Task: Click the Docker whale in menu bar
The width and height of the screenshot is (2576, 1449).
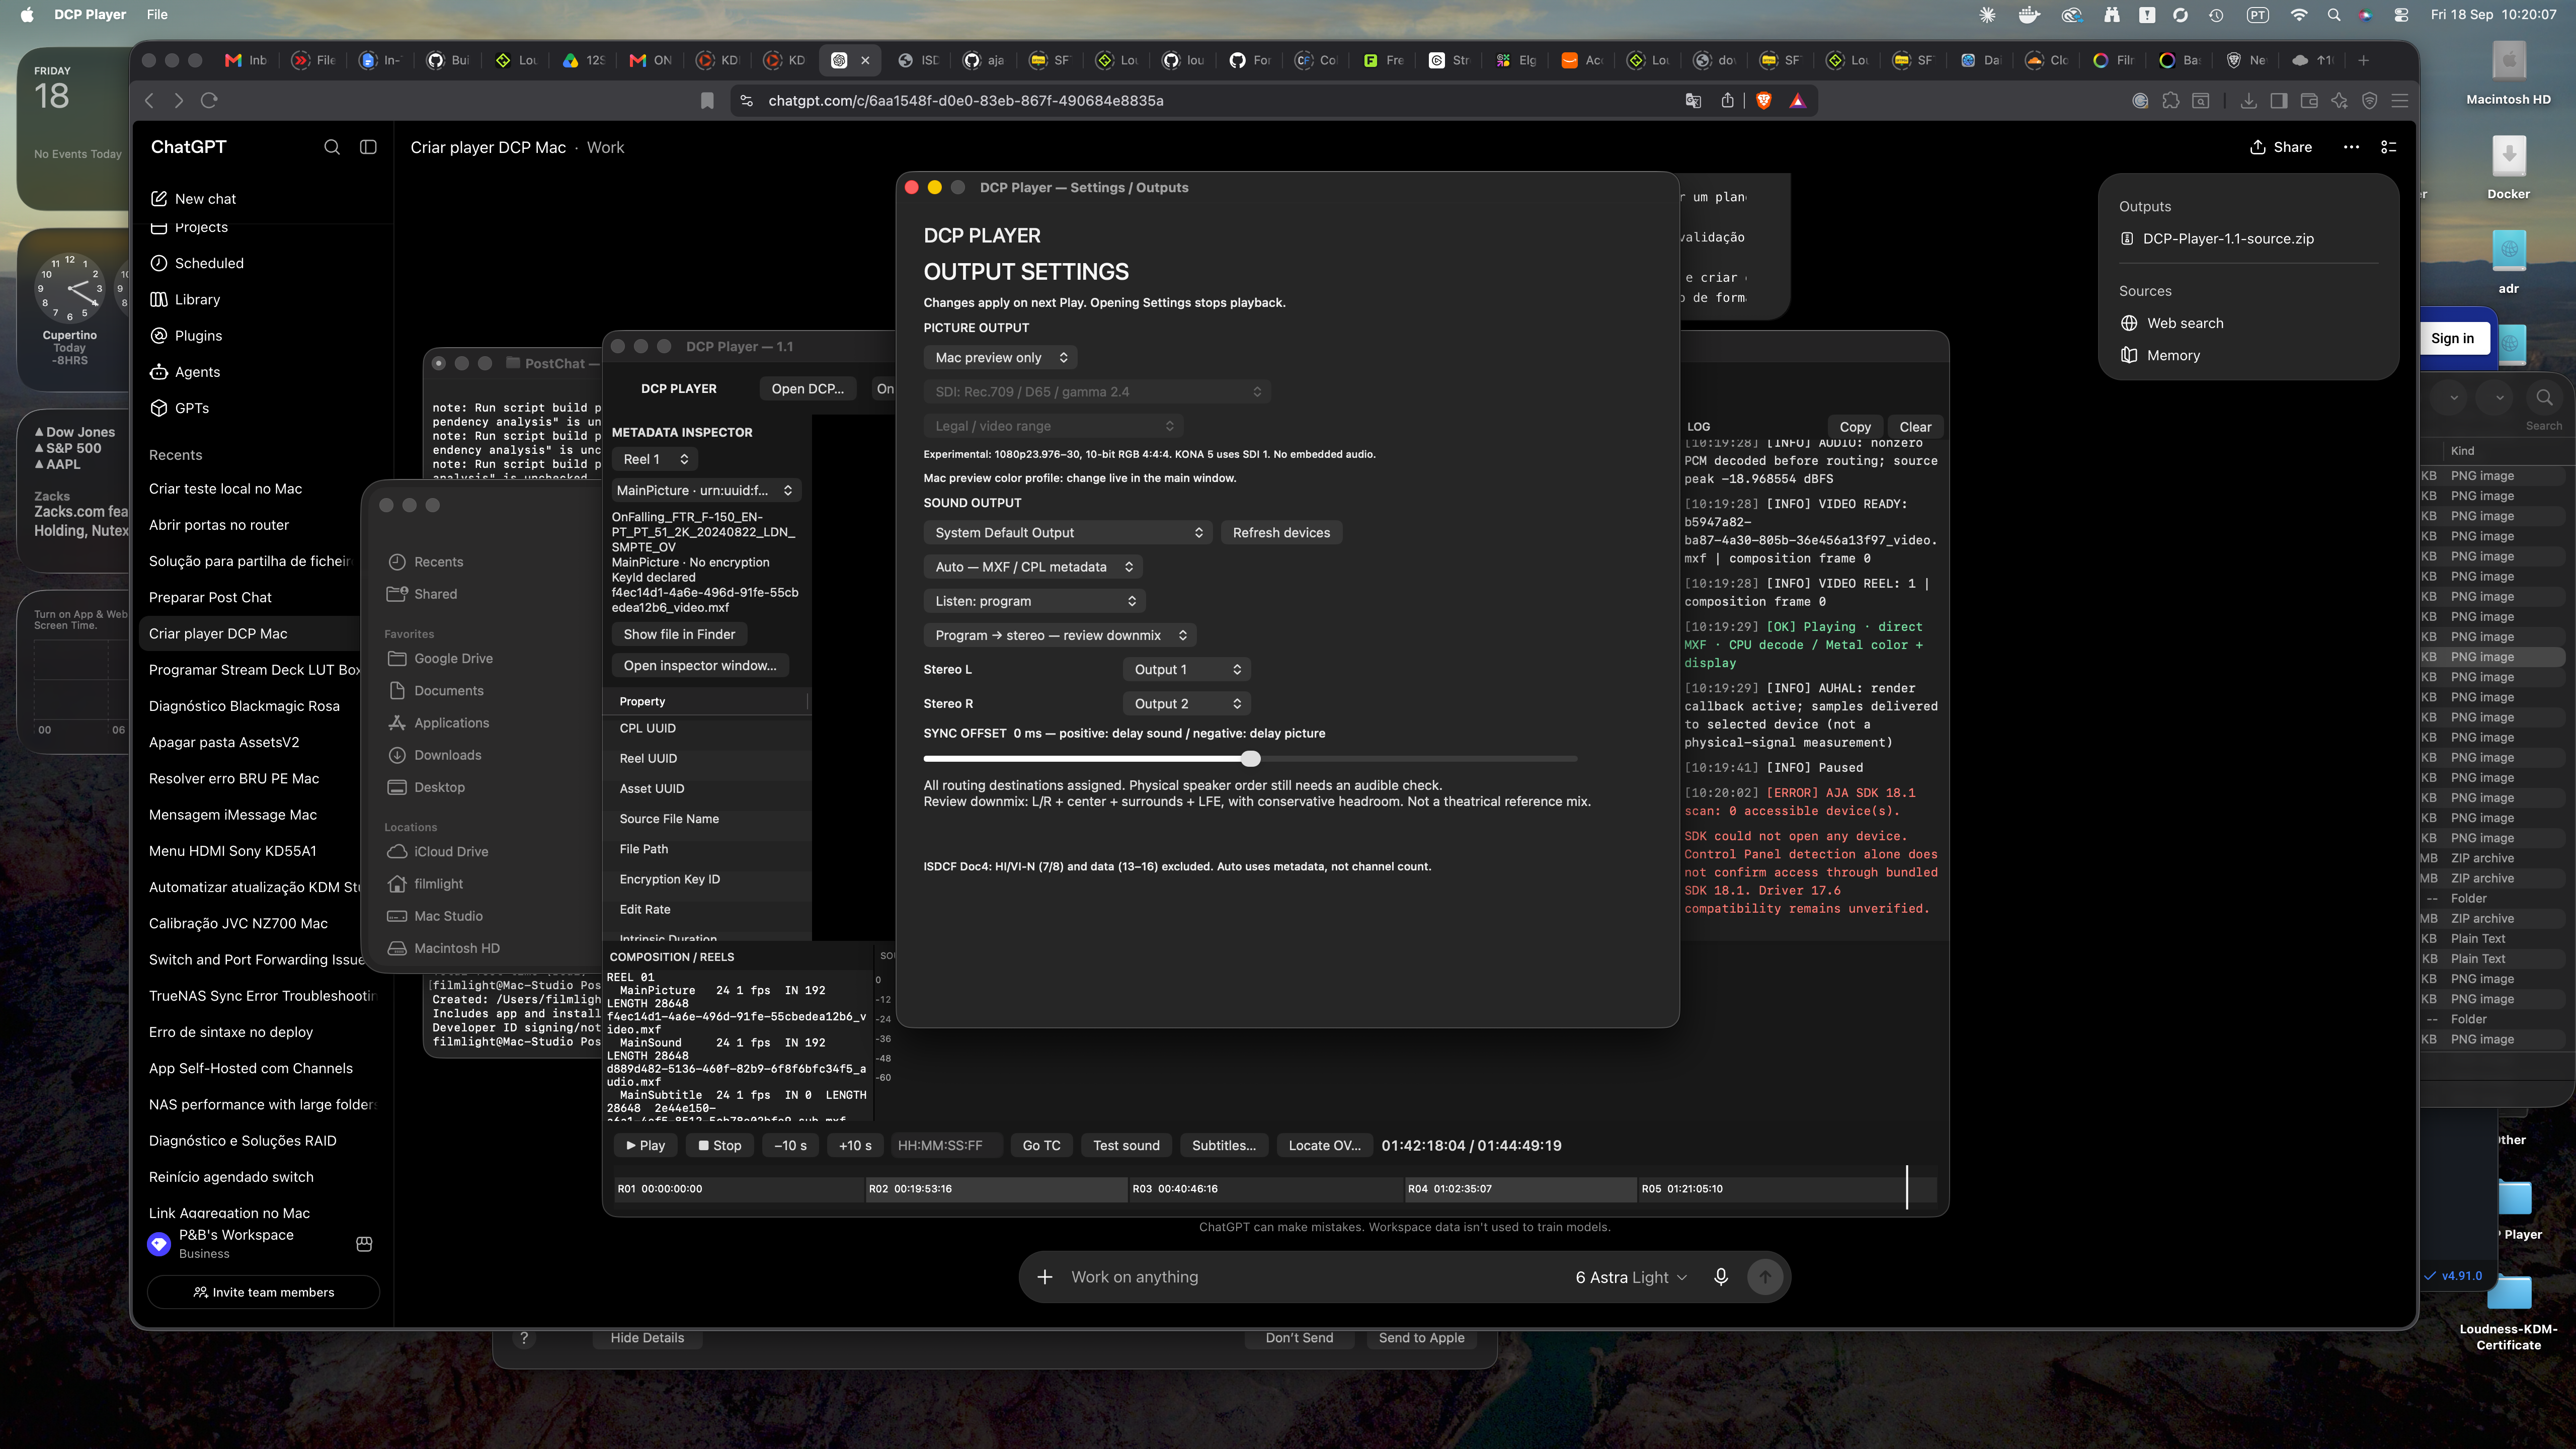Action: point(2029,14)
